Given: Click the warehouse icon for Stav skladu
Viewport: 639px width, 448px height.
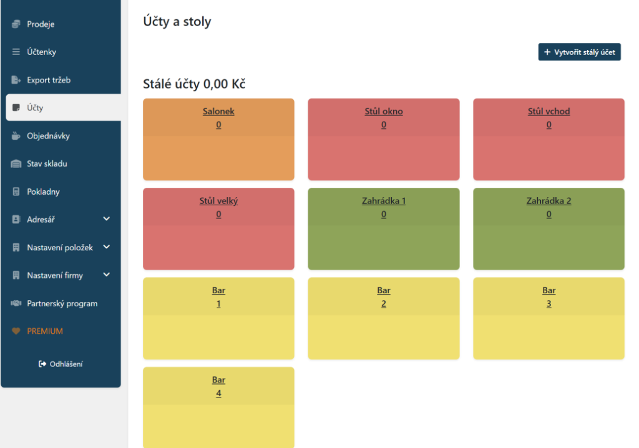Looking at the screenshot, I should [16, 164].
